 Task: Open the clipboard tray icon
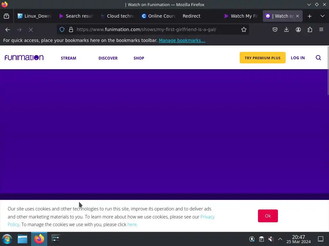click(262, 239)
